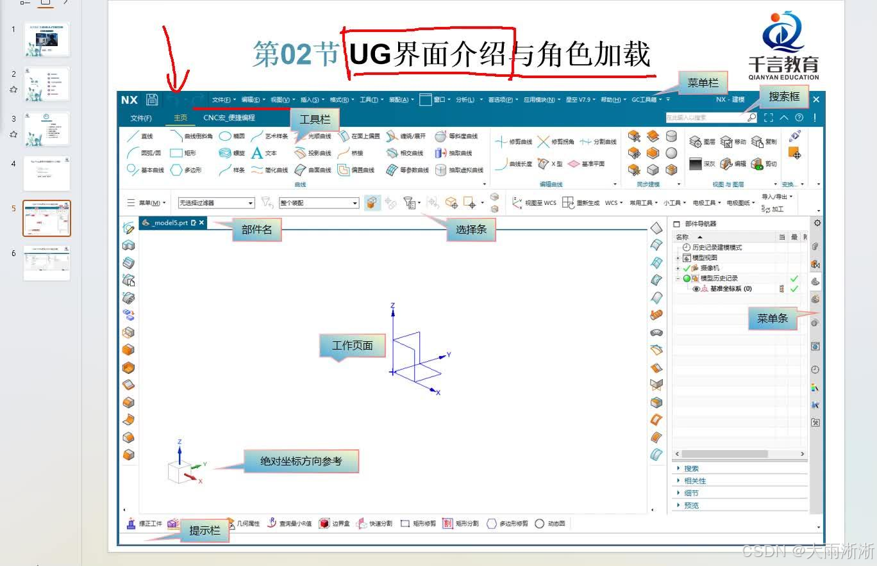
Task: Select the 分割曲线 divide curve tool
Action: [x=597, y=141]
